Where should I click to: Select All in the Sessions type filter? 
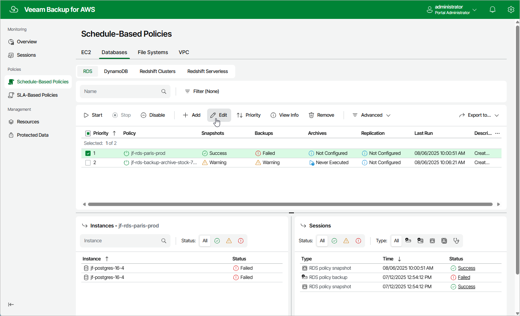pos(396,241)
